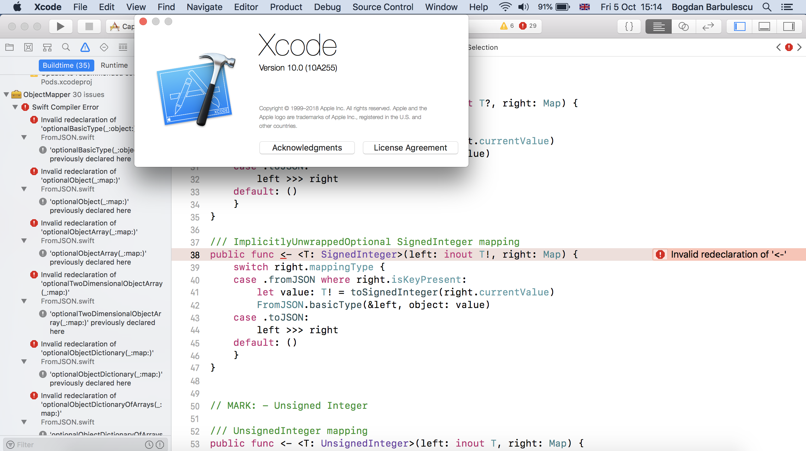Screen dimensions: 806x451
Task: Select 'optionalObjectArray' previously declared here note
Action: click(x=98, y=258)
